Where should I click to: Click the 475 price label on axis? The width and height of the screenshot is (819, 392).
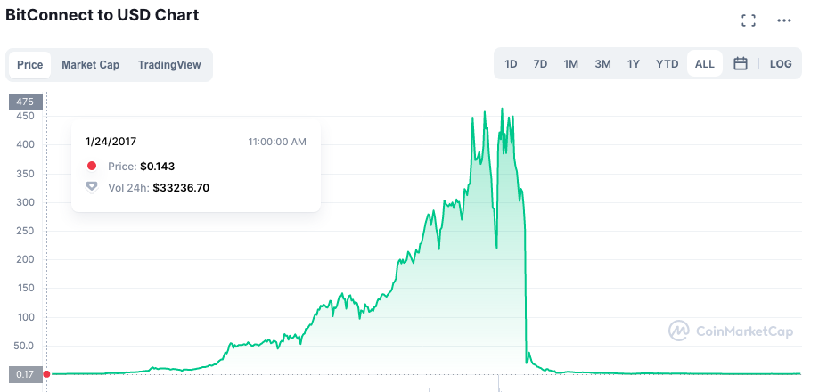click(25, 102)
